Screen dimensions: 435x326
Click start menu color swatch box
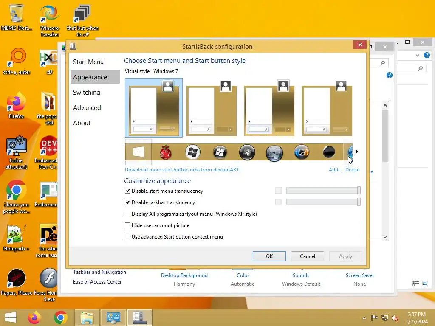pyautogui.click(x=278, y=191)
